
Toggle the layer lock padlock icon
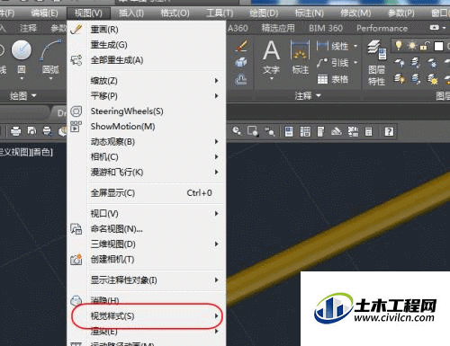(x=424, y=46)
